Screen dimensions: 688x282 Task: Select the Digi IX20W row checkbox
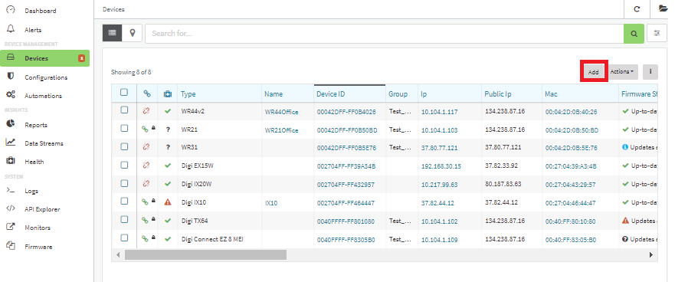coord(124,182)
